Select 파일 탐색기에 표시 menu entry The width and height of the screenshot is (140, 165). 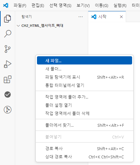(x=84, y=77)
